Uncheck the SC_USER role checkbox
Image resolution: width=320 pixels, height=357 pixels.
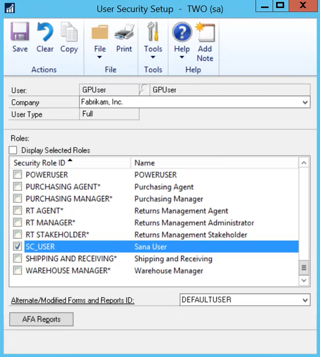point(17,246)
